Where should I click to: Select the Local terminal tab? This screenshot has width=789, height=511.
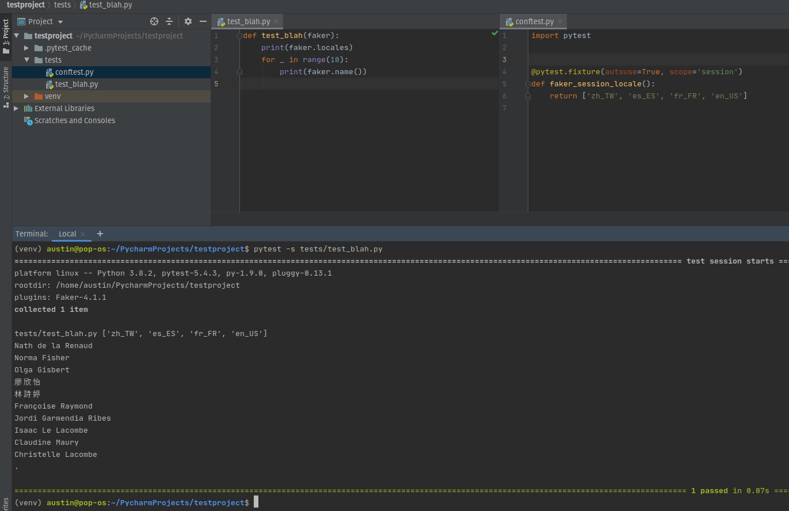(67, 234)
